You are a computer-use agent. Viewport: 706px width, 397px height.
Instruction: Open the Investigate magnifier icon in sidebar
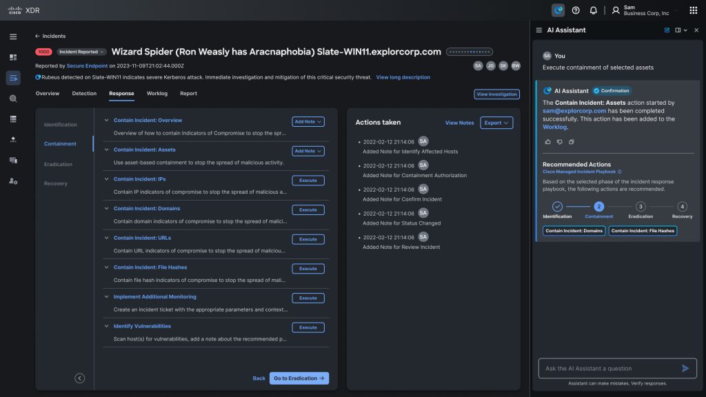(x=13, y=99)
